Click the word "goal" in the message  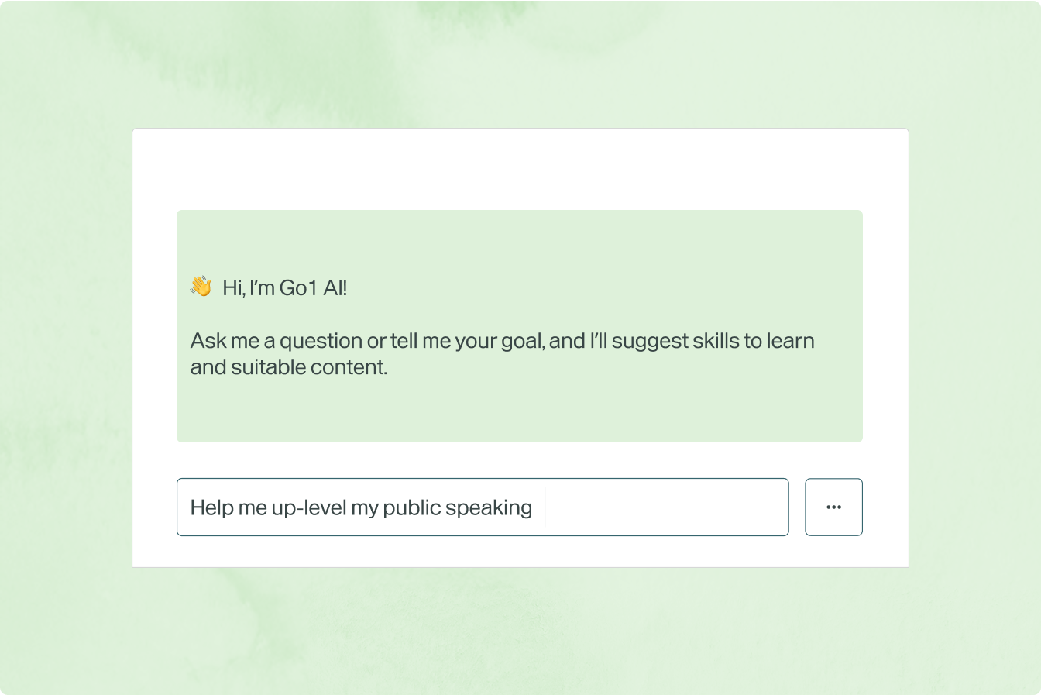pos(522,341)
